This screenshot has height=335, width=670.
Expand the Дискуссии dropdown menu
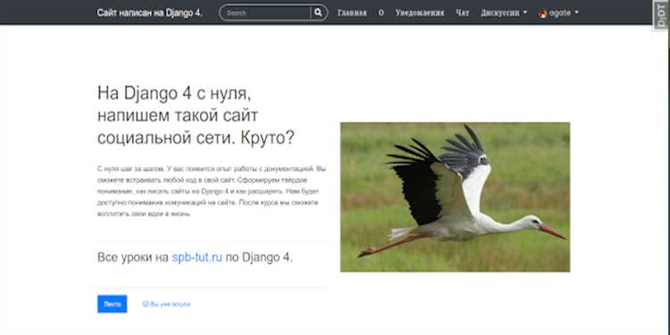[x=504, y=13]
